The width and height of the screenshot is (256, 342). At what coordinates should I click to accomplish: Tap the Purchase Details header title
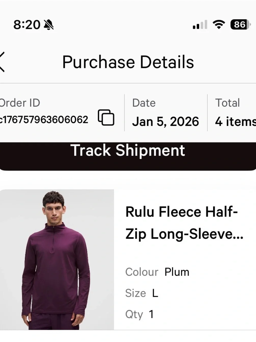point(128,62)
